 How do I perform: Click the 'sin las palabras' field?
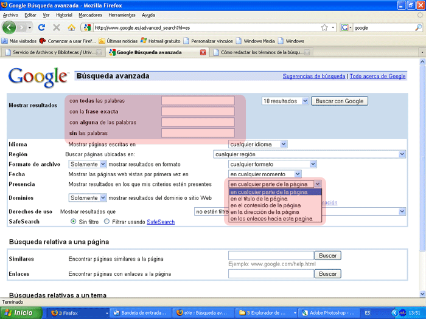point(198,133)
